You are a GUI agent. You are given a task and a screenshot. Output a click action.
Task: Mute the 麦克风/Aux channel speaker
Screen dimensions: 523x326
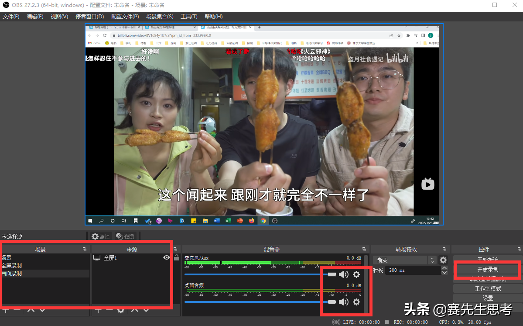344,274
